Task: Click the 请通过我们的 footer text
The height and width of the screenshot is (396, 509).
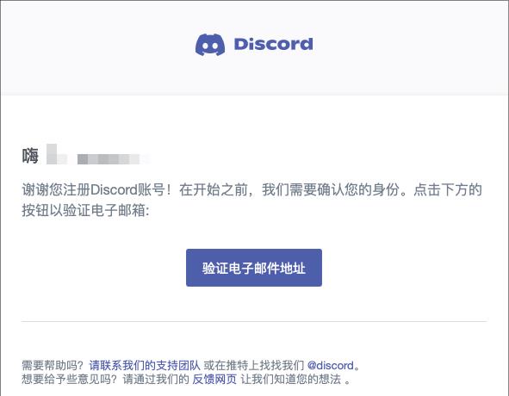Action: (x=156, y=379)
